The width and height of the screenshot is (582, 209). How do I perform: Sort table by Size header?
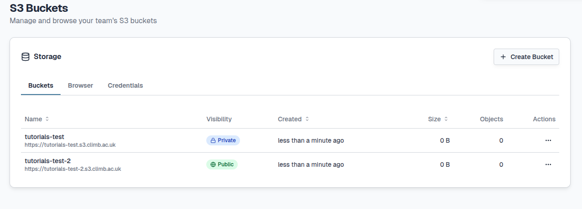click(434, 119)
